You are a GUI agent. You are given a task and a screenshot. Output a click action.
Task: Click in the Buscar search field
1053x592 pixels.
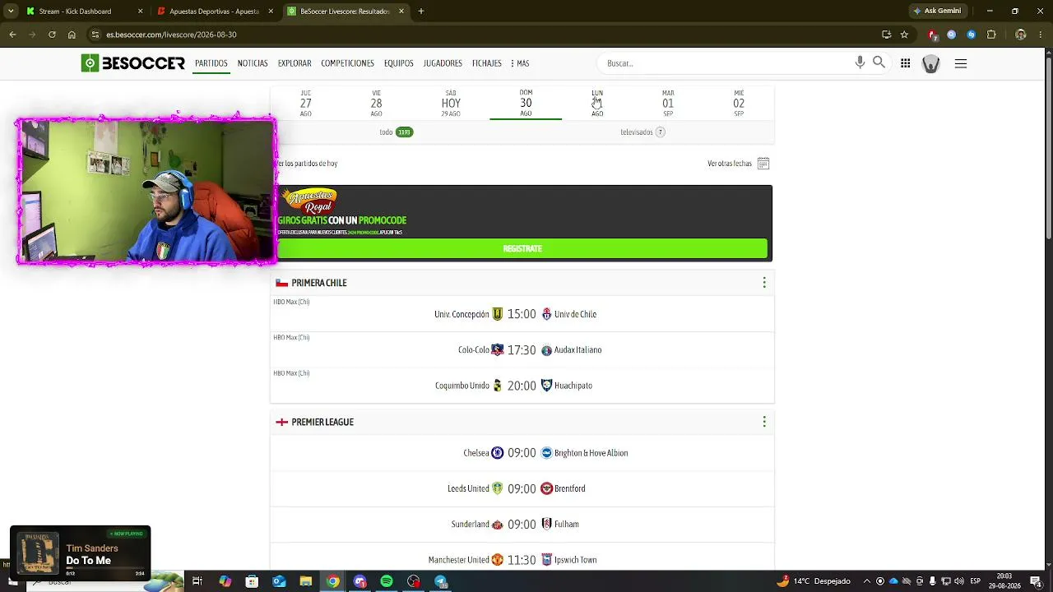726,63
